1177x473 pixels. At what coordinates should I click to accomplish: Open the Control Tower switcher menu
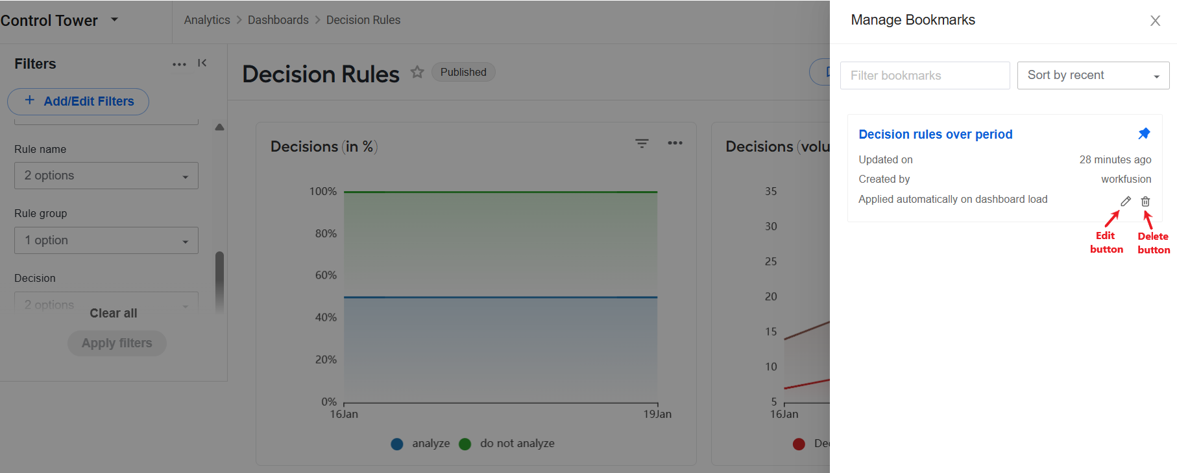point(115,19)
